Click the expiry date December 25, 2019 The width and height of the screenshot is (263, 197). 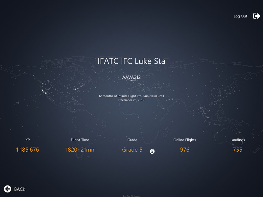pyautogui.click(x=131, y=100)
